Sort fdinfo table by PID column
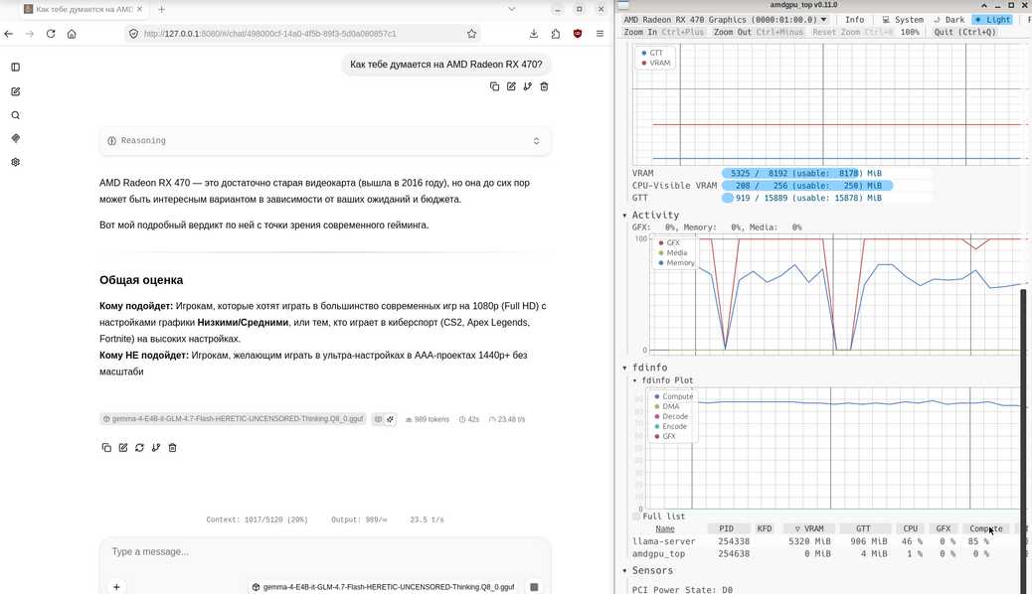The height and width of the screenshot is (594, 1032). [x=727, y=528]
